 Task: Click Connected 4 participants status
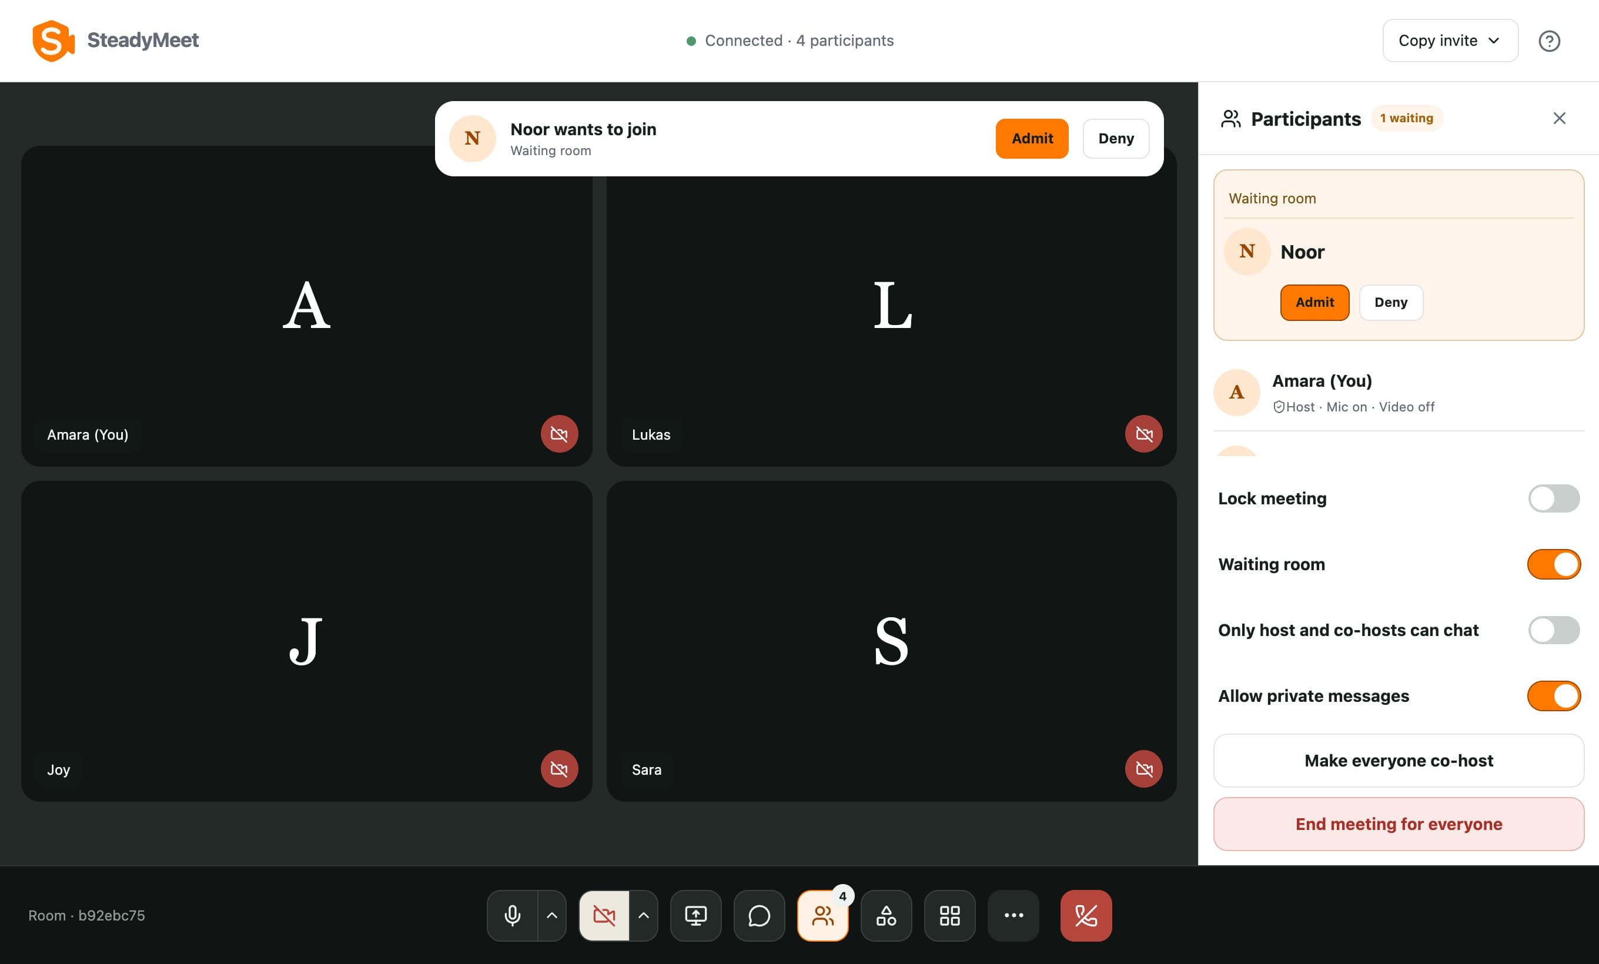click(790, 41)
